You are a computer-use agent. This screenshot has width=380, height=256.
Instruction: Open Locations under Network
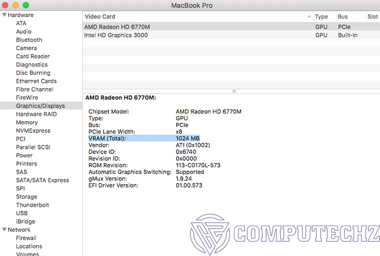pyautogui.click(x=29, y=246)
